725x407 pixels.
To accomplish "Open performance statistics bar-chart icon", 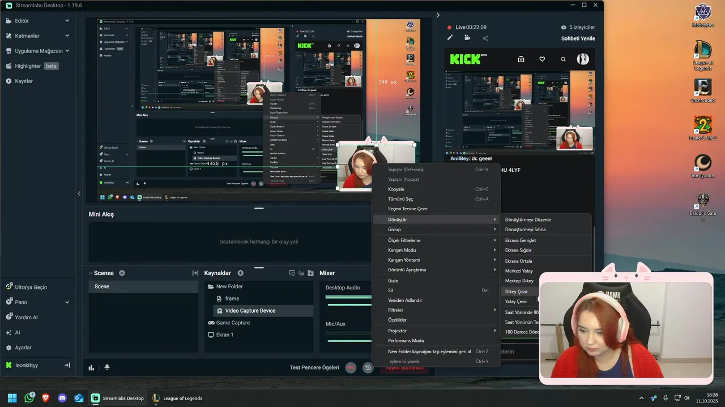I will pos(91,367).
